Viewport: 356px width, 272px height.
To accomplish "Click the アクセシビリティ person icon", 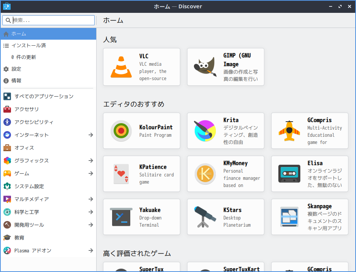I will coord(7,122).
